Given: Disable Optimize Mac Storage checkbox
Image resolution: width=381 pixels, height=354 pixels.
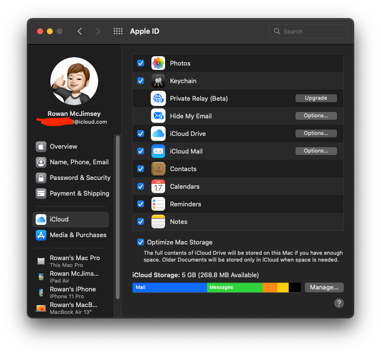Looking at the screenshot, I should point(141,242).
